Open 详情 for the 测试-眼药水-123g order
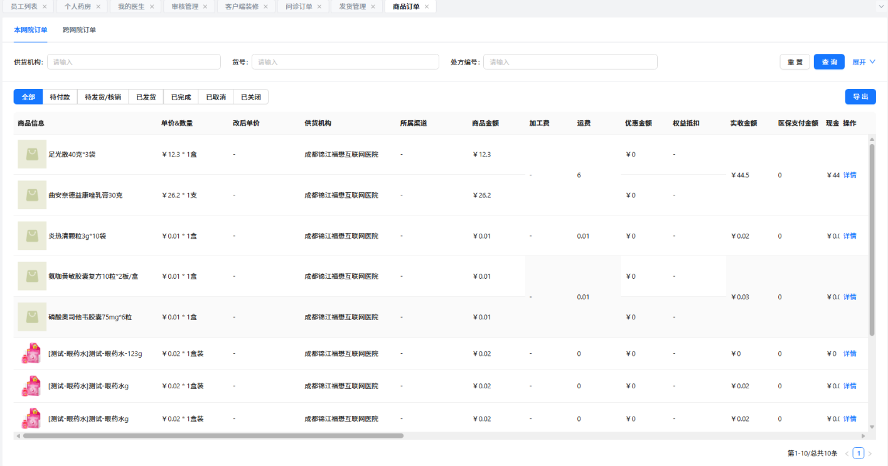888x466 pixels. [850, 353]
